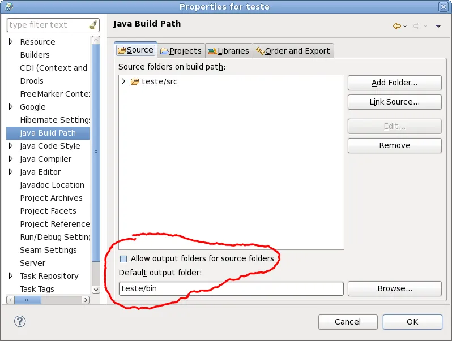Select CDI (Context and category
Image resolution: width=452 pixels, height=341 pixels.
click(54, 68)
